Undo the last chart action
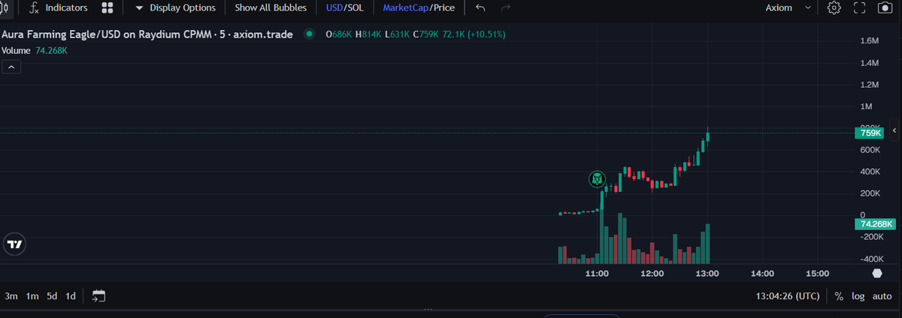This screenshot has width=902, height=318. (481, 7)
